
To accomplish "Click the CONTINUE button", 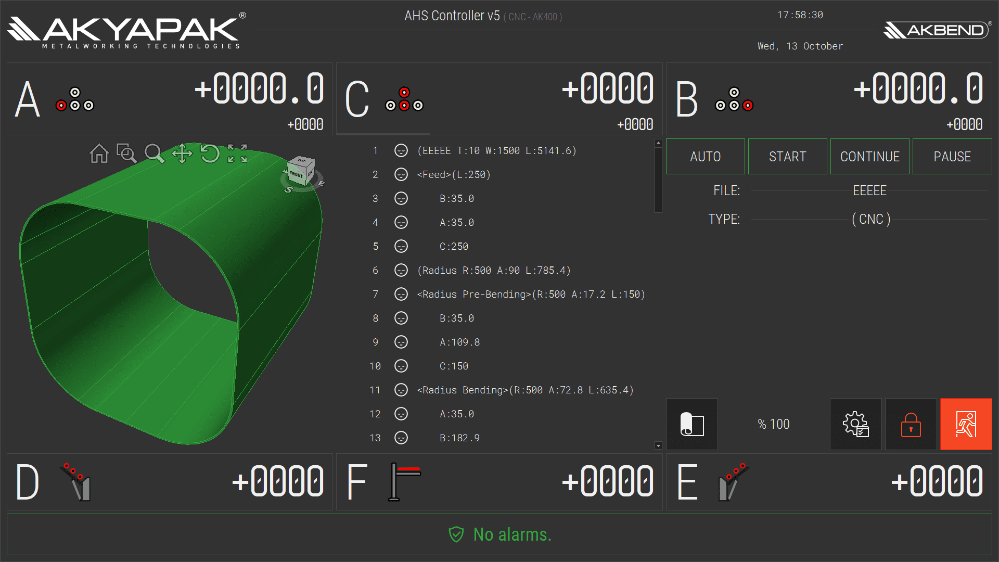I will point(869,157).
